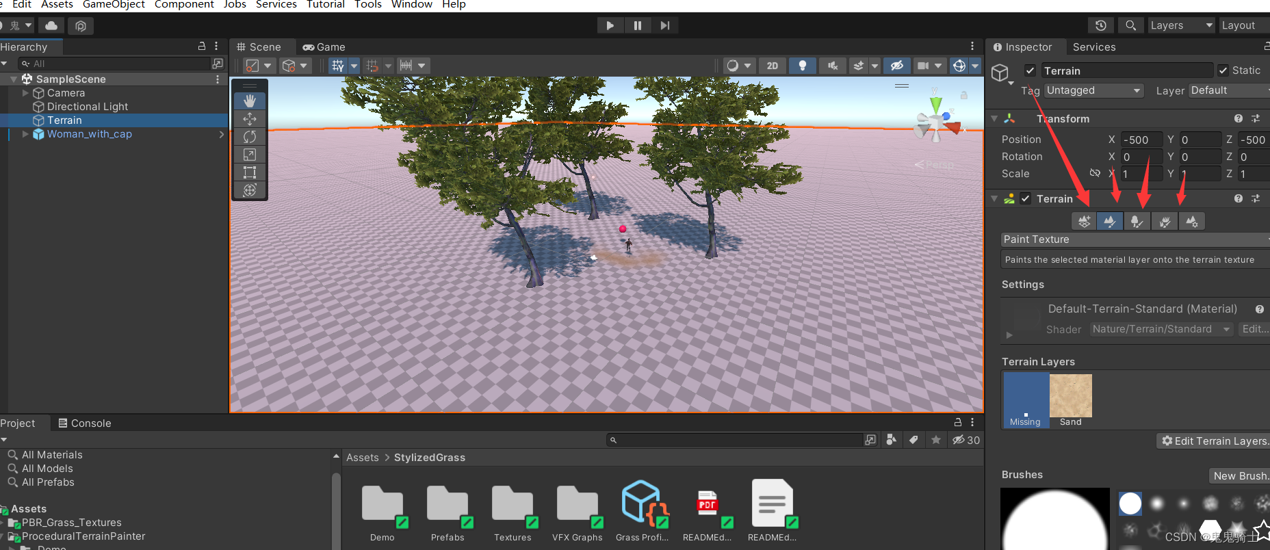Open the Window menu
The height and width of the screenshot is (550, 1270).
411,5
